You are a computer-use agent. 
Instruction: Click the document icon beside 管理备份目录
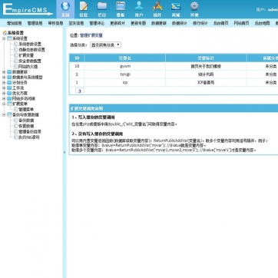16,131
